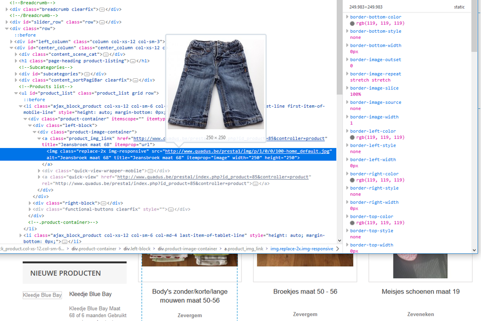Expand border-image-source in the Computed panel

coord(347,102)
